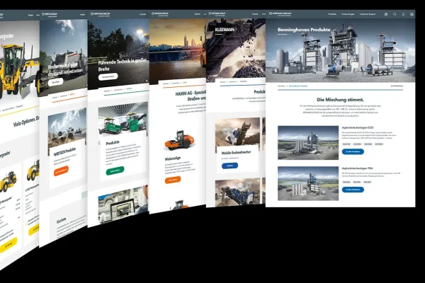Click 'Walzenzüge' heading on Hamm page
This screenshot has width=425, height=283.
172,158
